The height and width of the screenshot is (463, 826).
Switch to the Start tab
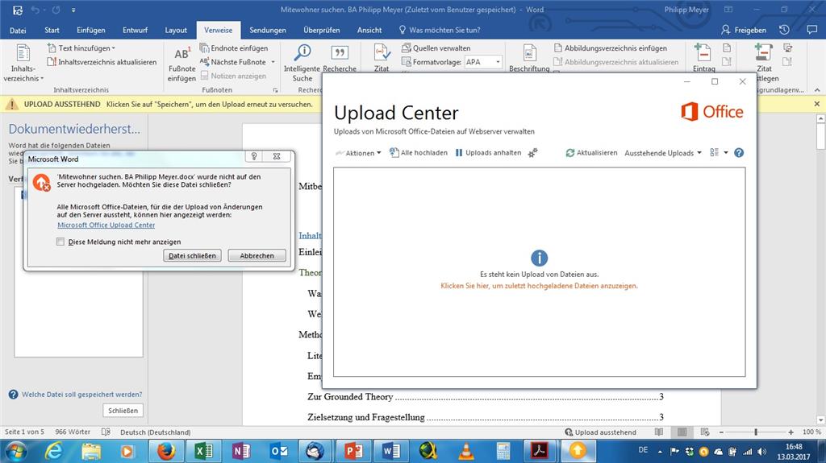(x=52, y=30)
